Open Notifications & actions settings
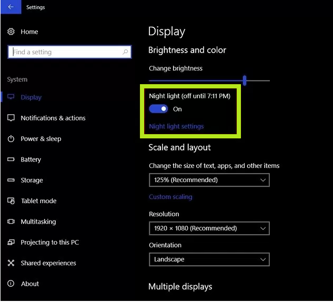Image resolution: width=333 pixels, height=302 pixels. tap(53, 118)
